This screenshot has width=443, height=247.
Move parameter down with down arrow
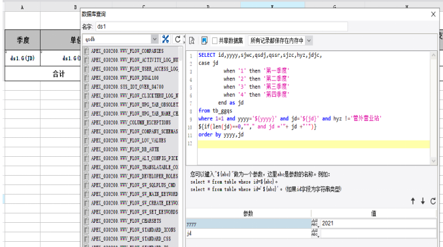(423, 201)
